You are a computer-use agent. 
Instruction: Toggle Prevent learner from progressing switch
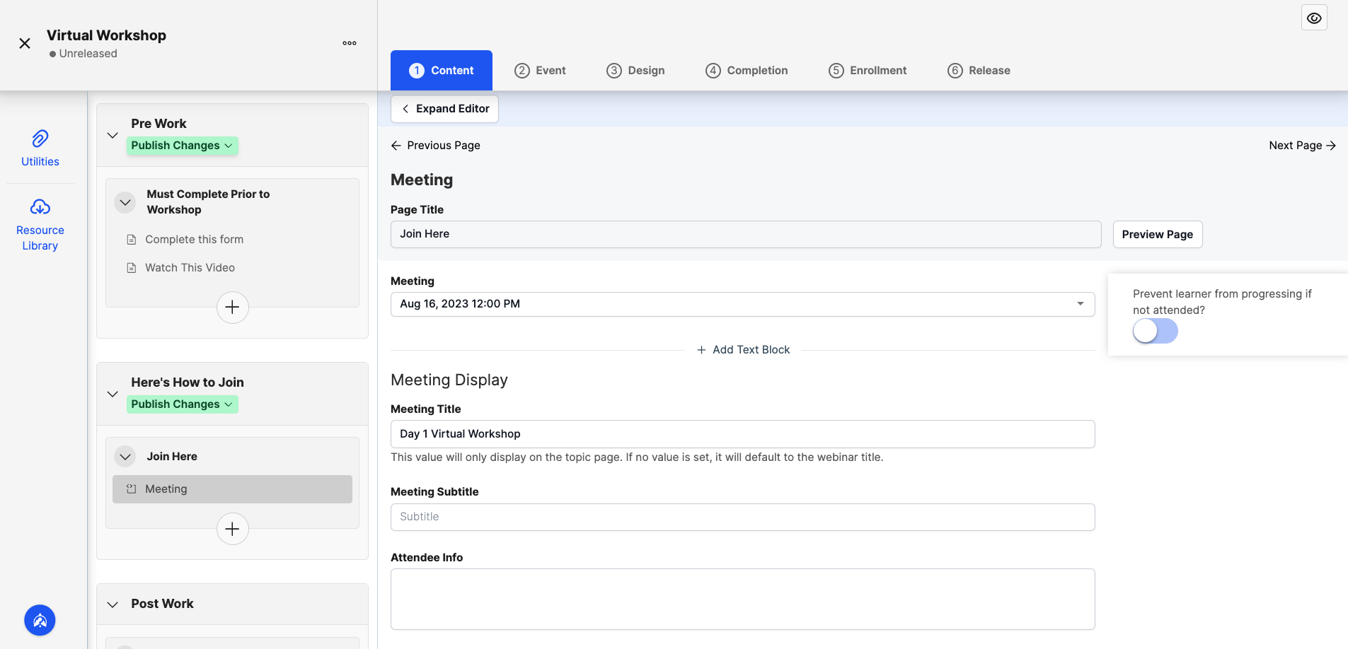[1155, 331]
